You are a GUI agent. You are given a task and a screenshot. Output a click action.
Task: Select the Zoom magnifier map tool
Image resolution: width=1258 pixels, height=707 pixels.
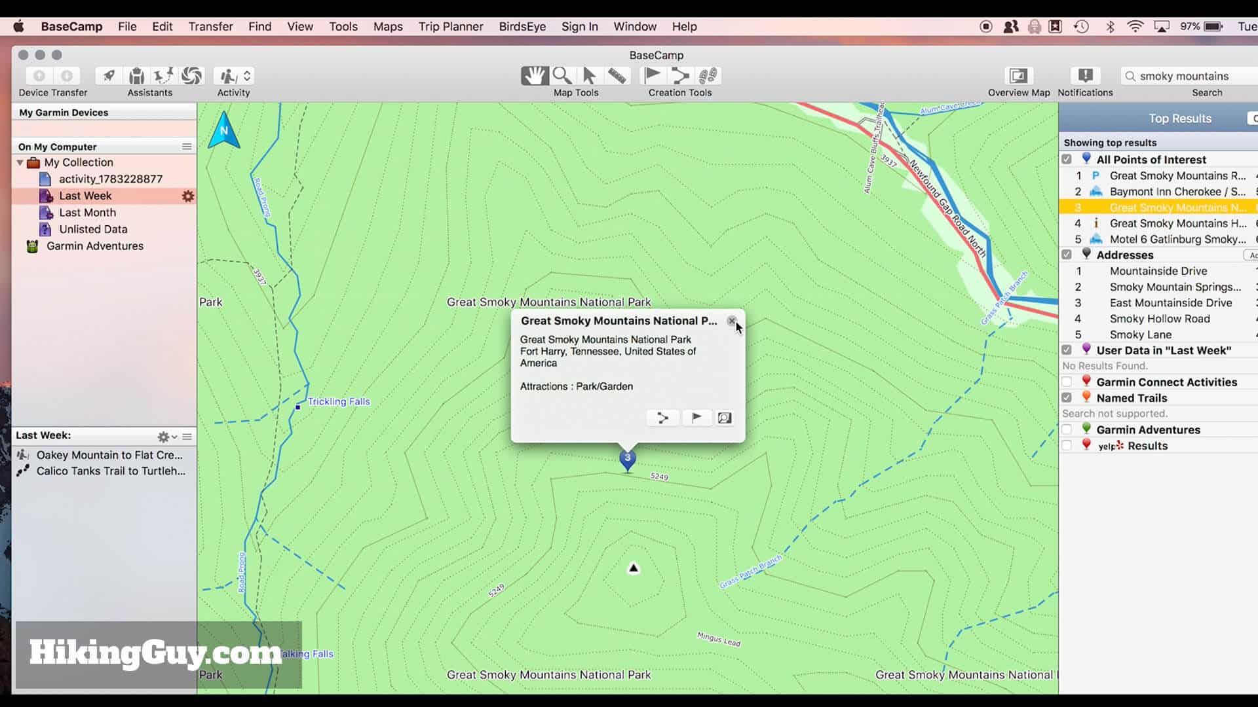point(562,76)
